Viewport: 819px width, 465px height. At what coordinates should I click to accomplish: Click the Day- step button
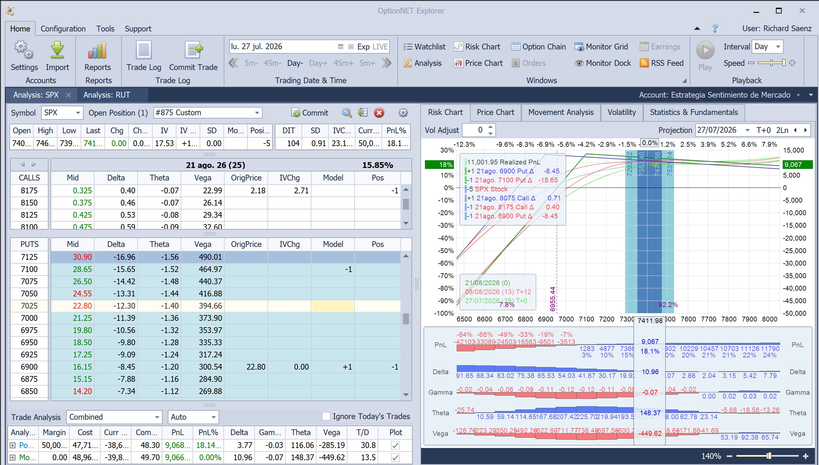tap(295, 63)
